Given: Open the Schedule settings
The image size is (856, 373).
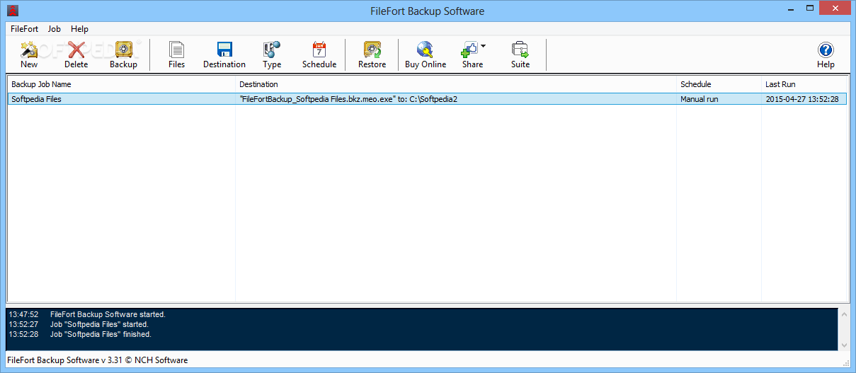Looking at the screenshot, I should [x=319, y=54].
